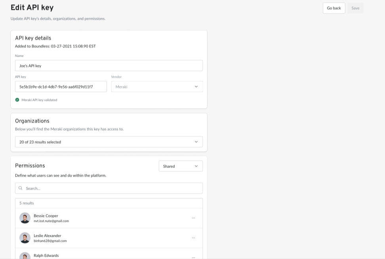
Task: Click the search magnifier icon
Action: [20, 188]
